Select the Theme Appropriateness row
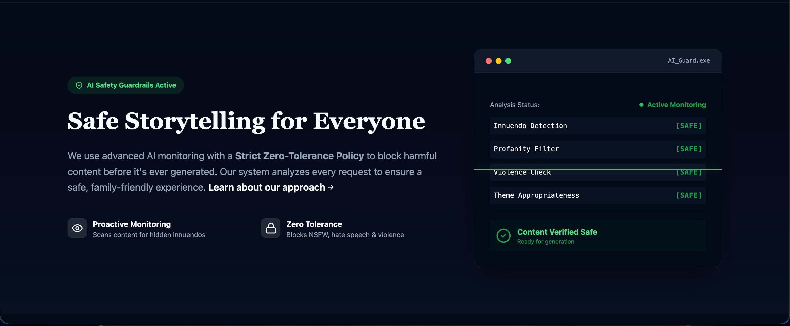Viewport: 790px width, 326px height. click(597, 195)
